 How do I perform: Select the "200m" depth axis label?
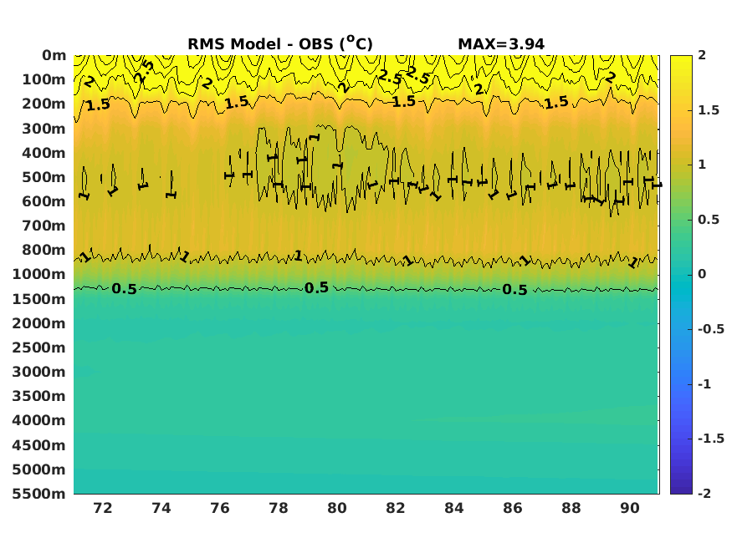click(x=44, y=104)
